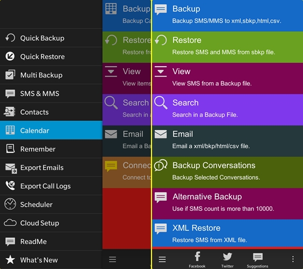303x269 pixels.
Task: Open the Facebook icon in bottom bar
Action: (x=197, y=257)
